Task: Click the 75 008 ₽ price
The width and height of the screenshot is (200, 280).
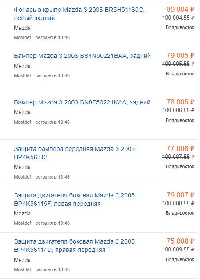Action: coord(180,241)
